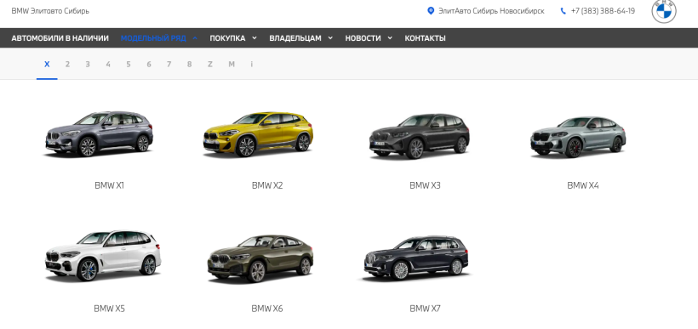Expand the Владельцам dropdown arrow

click(x=330, y=38)
